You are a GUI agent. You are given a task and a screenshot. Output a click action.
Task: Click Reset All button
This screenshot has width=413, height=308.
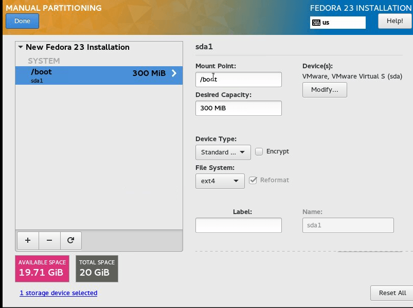[392, 293]
